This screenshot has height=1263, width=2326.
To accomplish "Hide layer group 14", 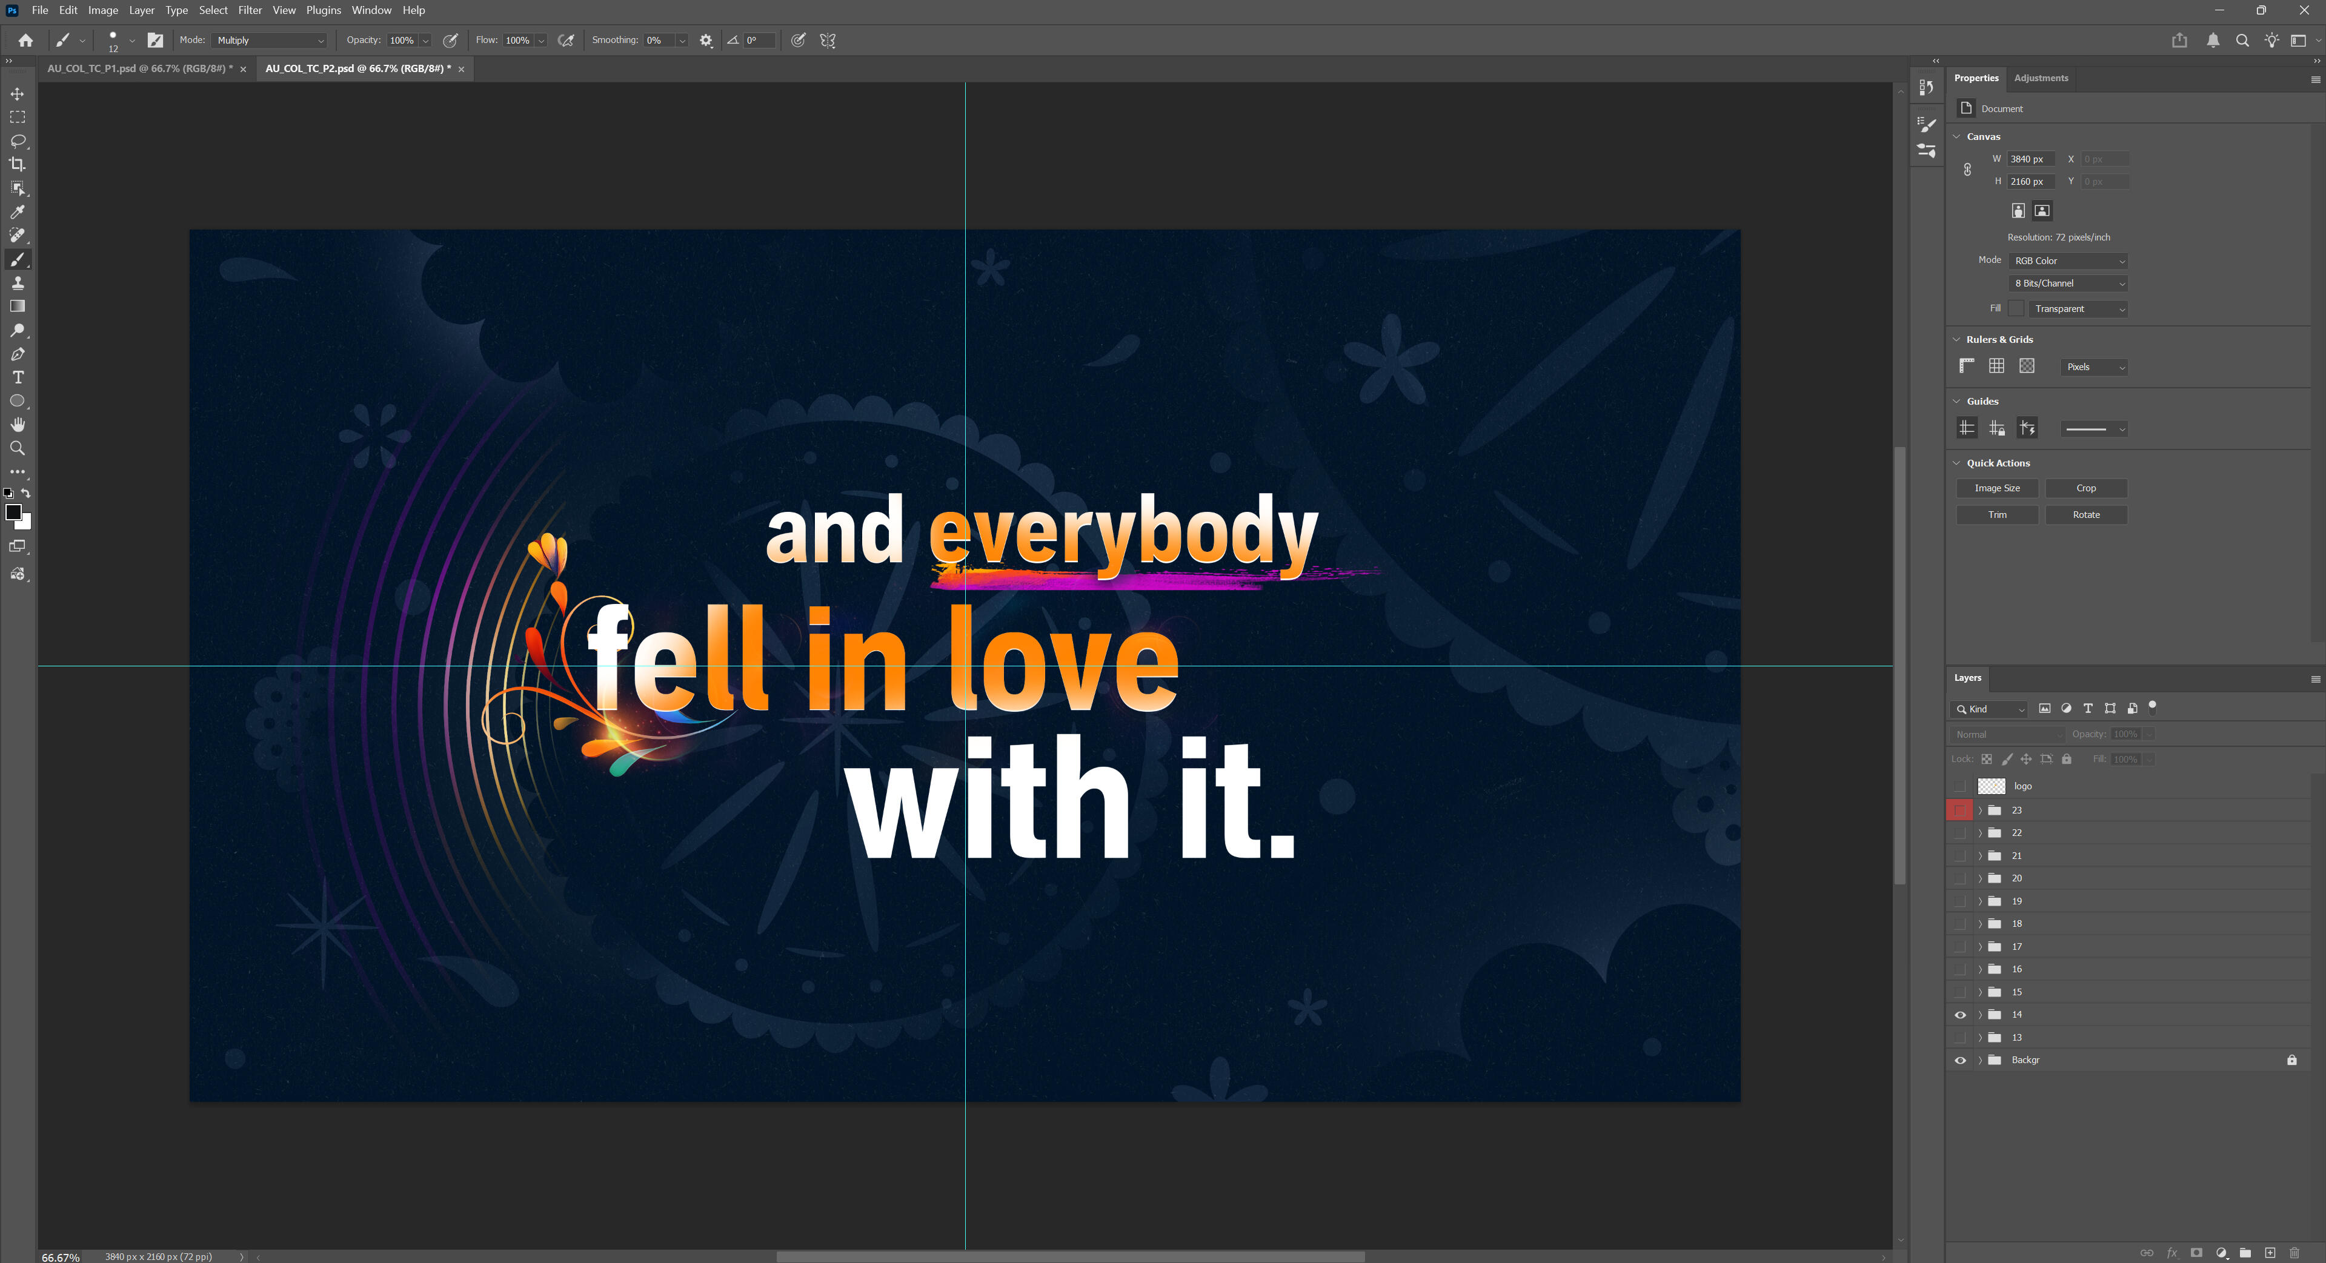I will click(1959, 1015).
